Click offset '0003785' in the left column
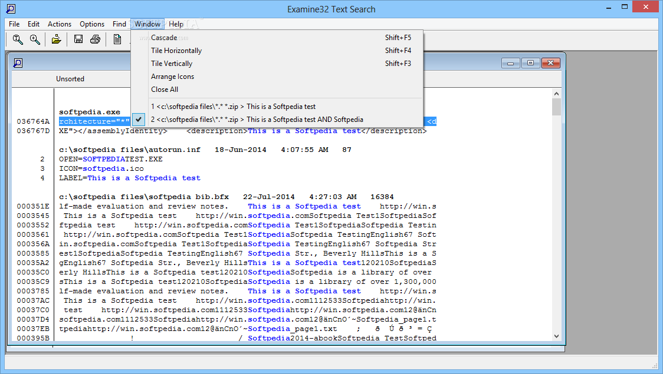 coord(33,292)
